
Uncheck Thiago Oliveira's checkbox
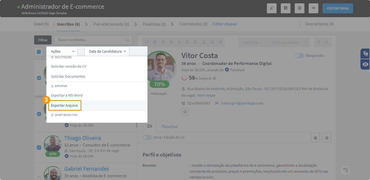click(39, 148)
